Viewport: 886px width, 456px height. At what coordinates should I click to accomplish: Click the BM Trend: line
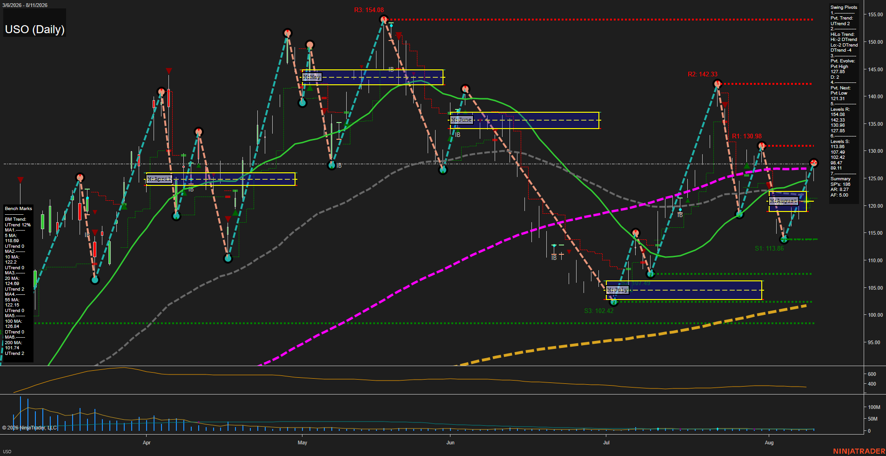click(15, 219)
